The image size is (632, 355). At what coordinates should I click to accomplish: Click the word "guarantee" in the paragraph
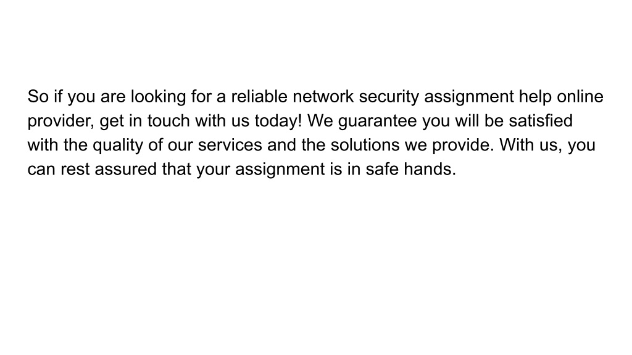[x=377, y=121]
